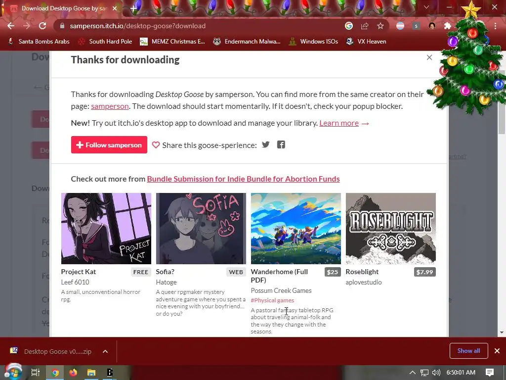Click the FREE price tag on Project Kat
The height and width of the screenshot is (380, 506).
pos(141,272)
